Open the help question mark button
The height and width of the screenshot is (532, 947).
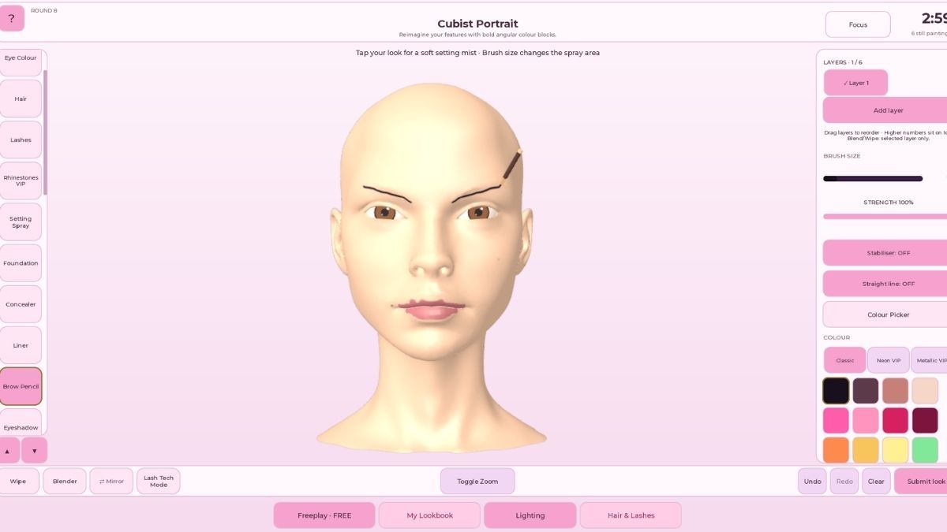coord(11,18)
